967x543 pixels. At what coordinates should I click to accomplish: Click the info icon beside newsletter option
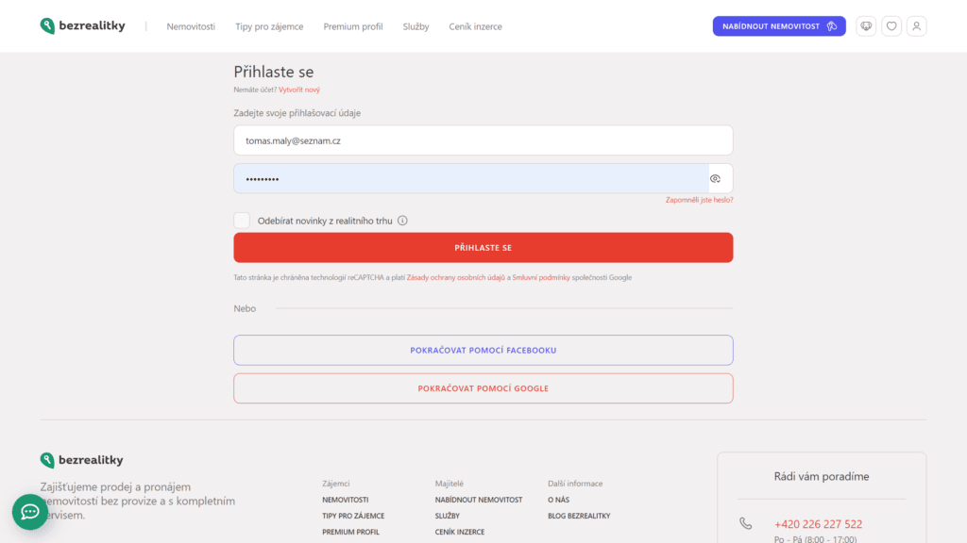tap(402, 221)
